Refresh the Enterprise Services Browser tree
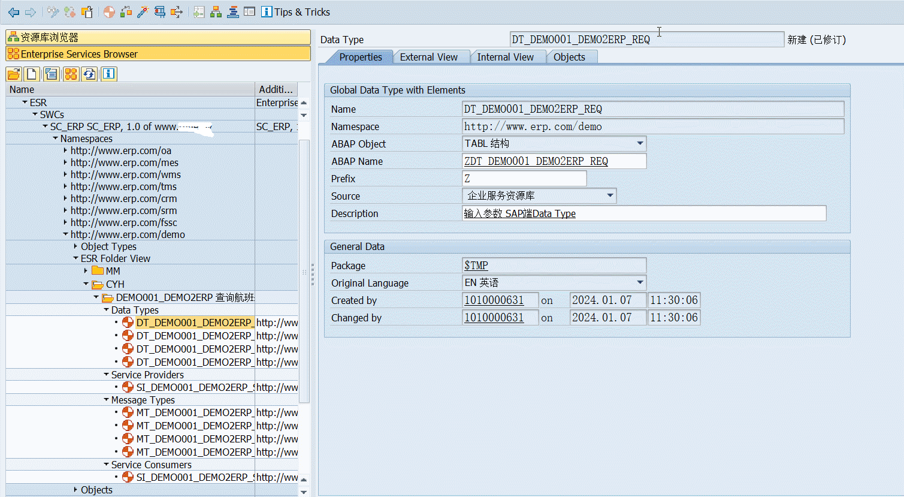Viewport: 904px width, 497px height. 89,74
